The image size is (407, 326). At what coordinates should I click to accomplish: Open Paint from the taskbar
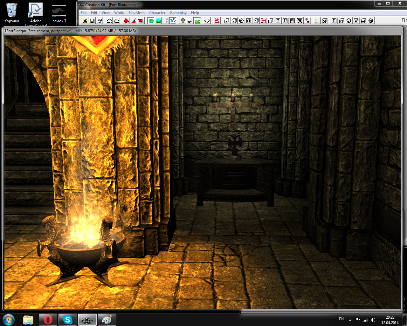tap(107, 320)
